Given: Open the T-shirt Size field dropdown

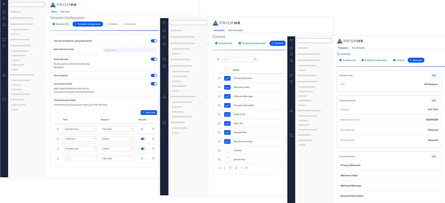Looking at the screenshot, I should click(80, 139).
